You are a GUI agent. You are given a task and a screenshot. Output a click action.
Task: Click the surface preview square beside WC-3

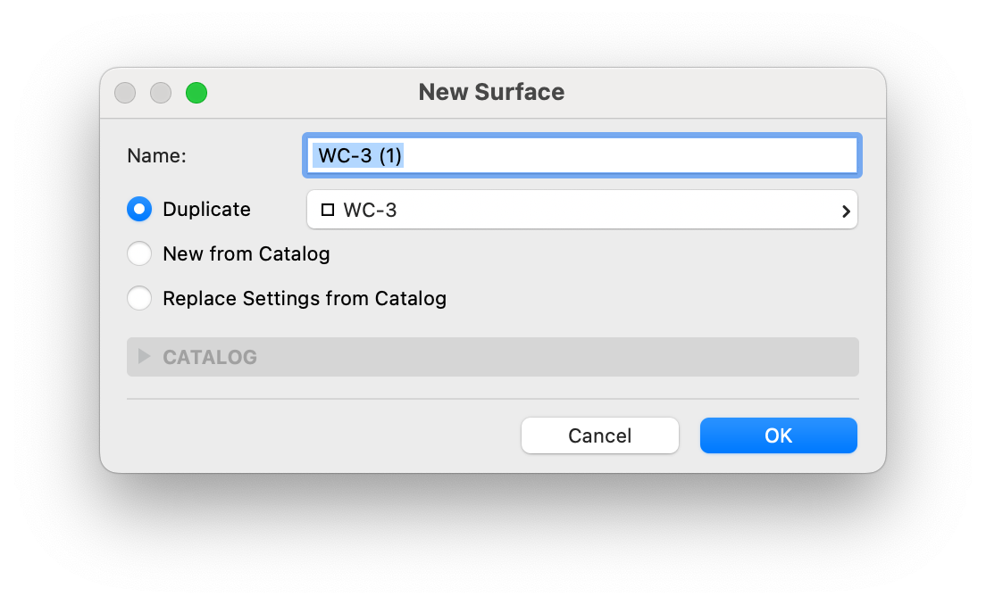[327, 210]
